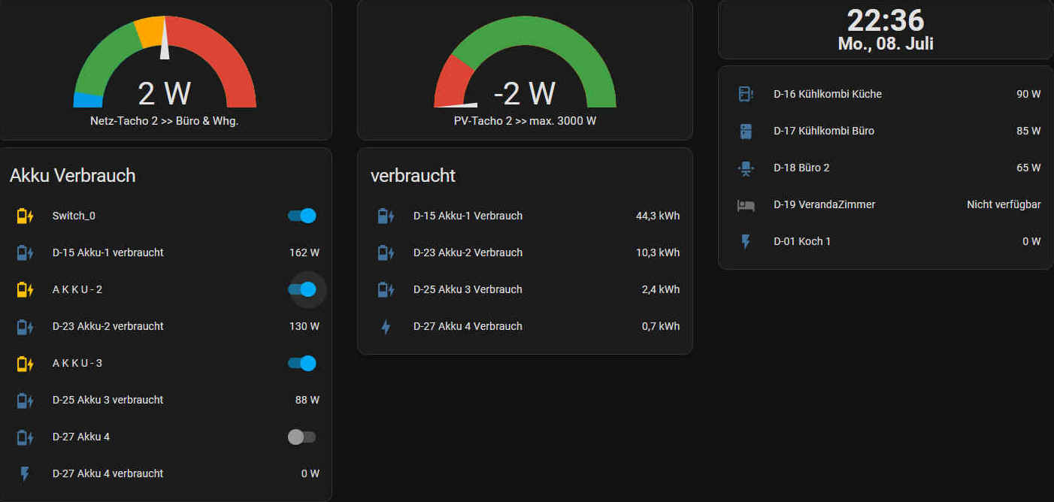Screen dimensions: 1054x502
Task: Toggle off the A K K U - 3 switch
Action: click(302, 363)
